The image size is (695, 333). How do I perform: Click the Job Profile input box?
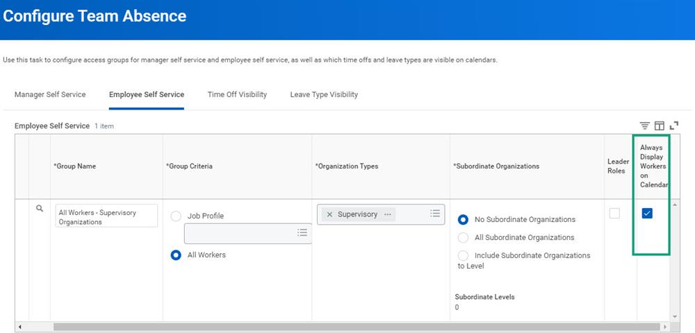pyautogui.click(x=248, y=234)
